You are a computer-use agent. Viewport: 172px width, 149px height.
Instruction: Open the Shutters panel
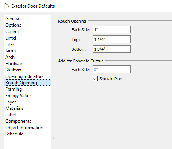click(14, 70)
